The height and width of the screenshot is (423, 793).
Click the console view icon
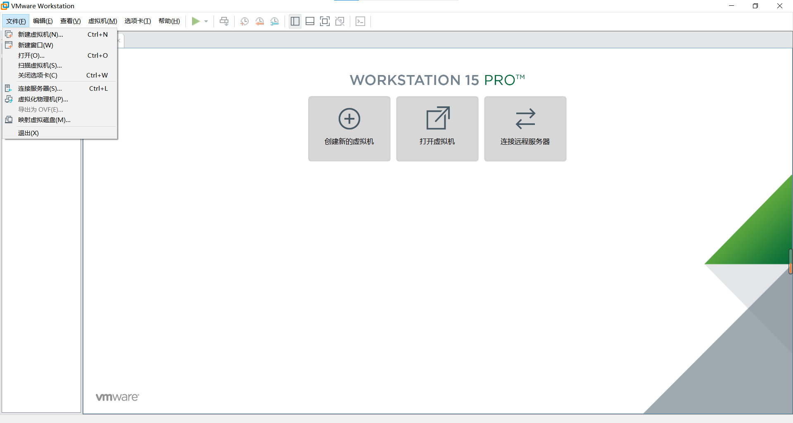[360, 21]
